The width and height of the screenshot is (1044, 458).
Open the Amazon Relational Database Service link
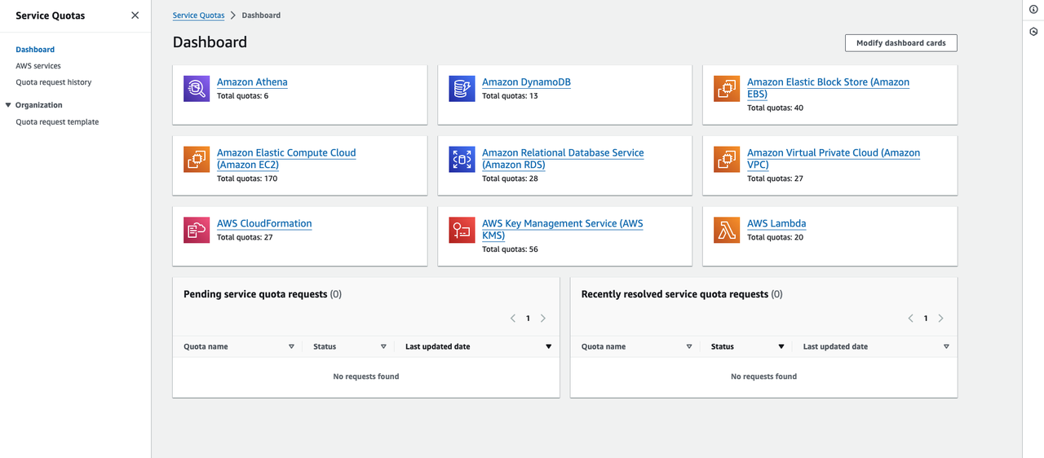(563, 158)
